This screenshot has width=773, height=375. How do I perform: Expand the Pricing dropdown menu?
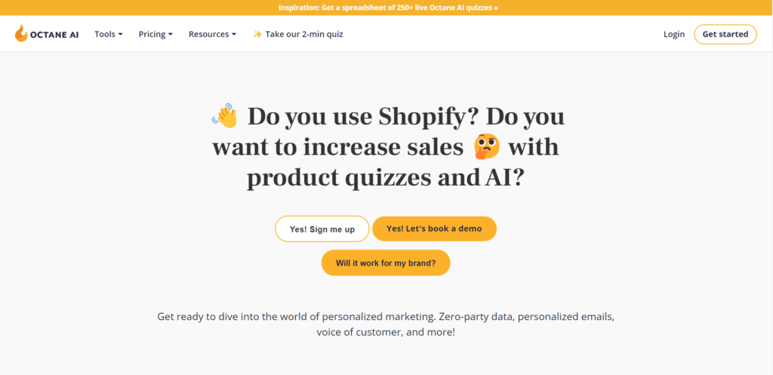pos(156,34)
